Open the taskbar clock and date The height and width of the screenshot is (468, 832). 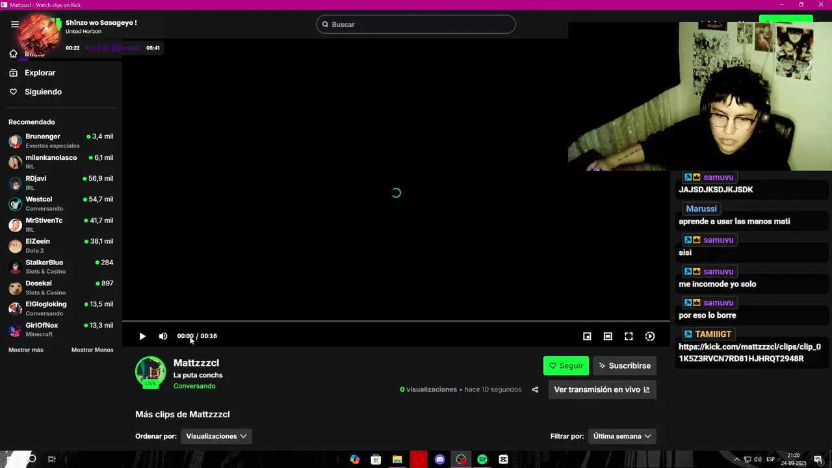(x=794, y=460)
